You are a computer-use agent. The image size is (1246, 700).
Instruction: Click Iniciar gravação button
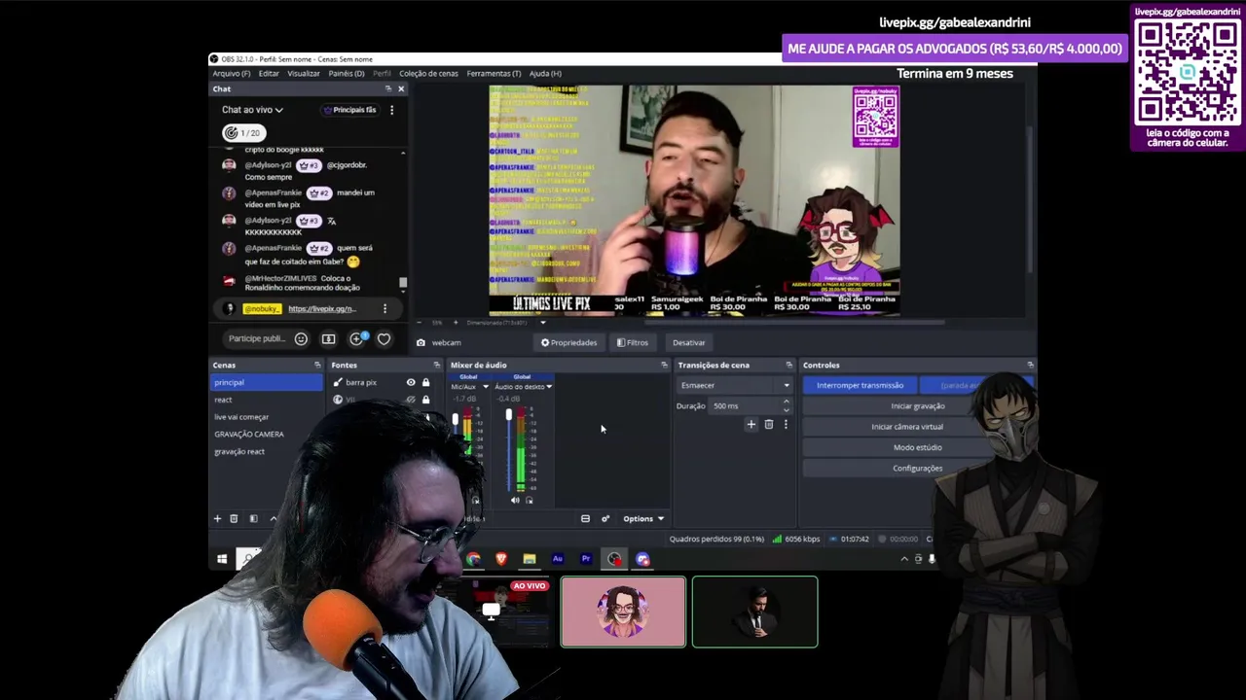point(917,406)
